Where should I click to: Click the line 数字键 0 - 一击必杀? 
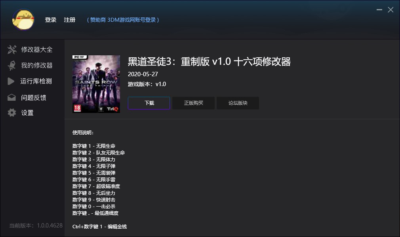point(94,207)
